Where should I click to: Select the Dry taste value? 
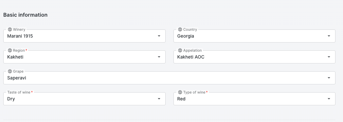pos(11,99)
